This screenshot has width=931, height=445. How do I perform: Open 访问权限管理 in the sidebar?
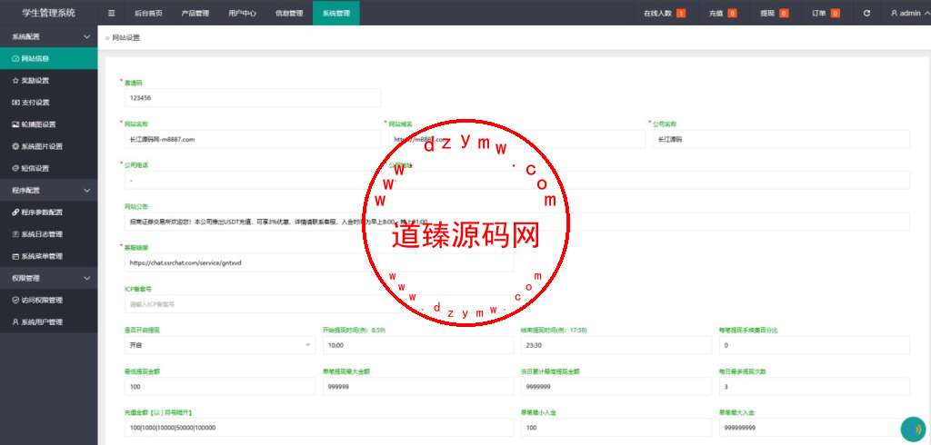click(x=49, y=301)
